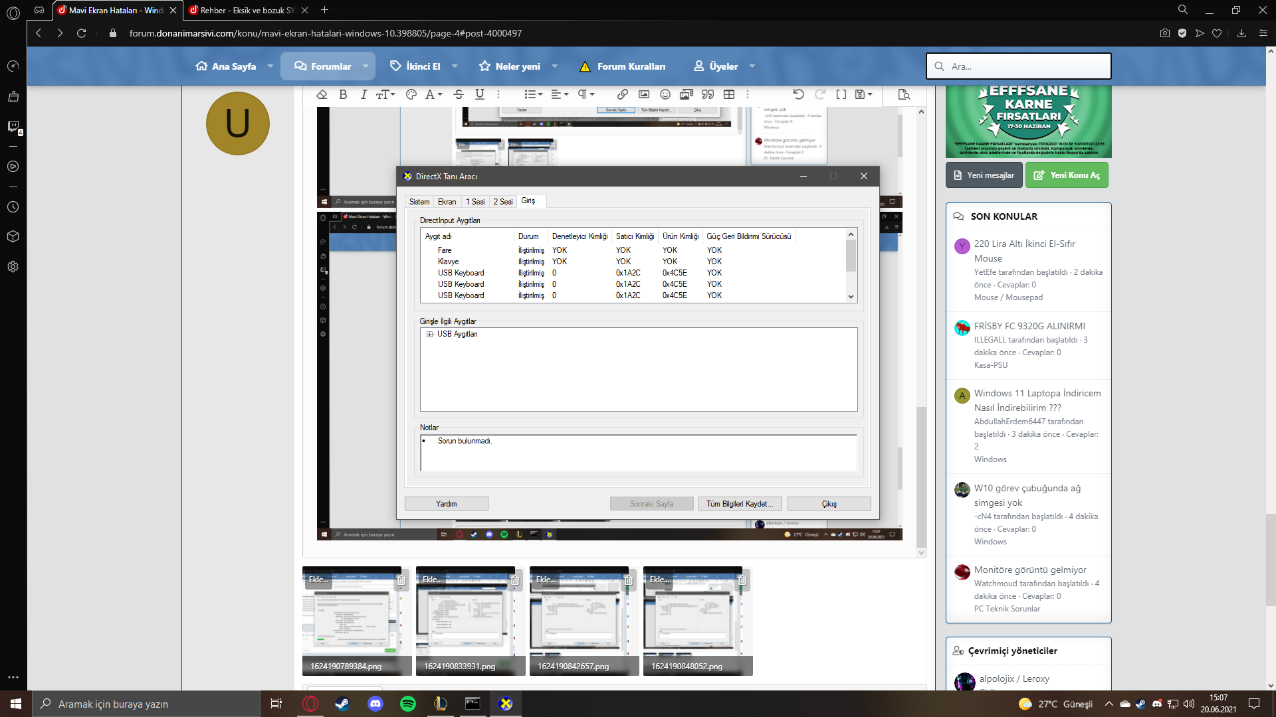1276x717 pixels.
Task: Toggle underline formatting in editor toolbar
Action: [x=479, y=94]
